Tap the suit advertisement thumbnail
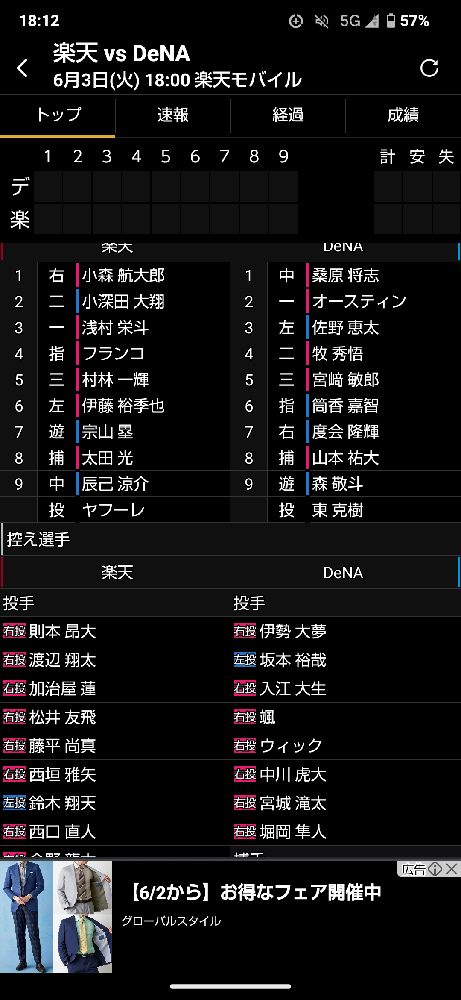 pyautogui.click(x=56, y=917)
